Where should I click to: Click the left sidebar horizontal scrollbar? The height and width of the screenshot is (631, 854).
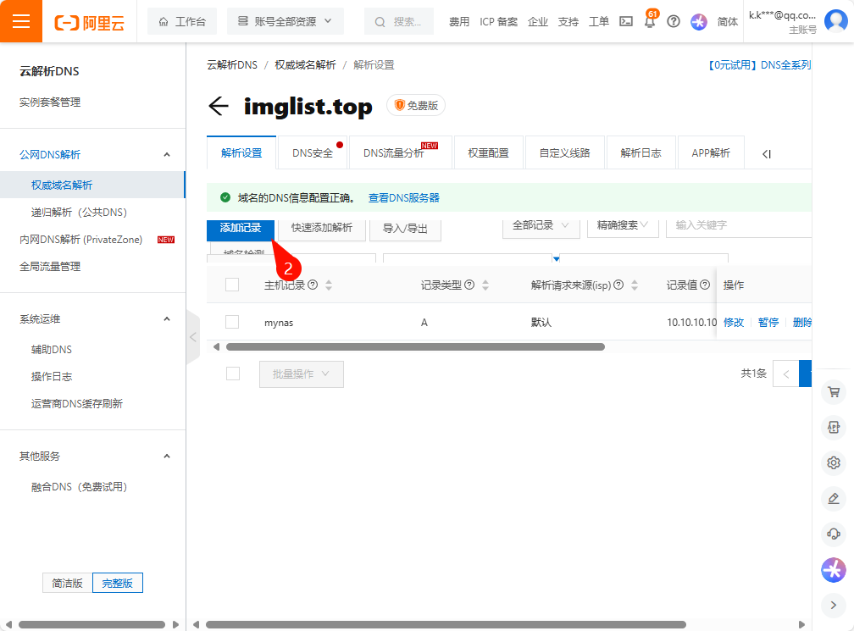coord(92,624)
